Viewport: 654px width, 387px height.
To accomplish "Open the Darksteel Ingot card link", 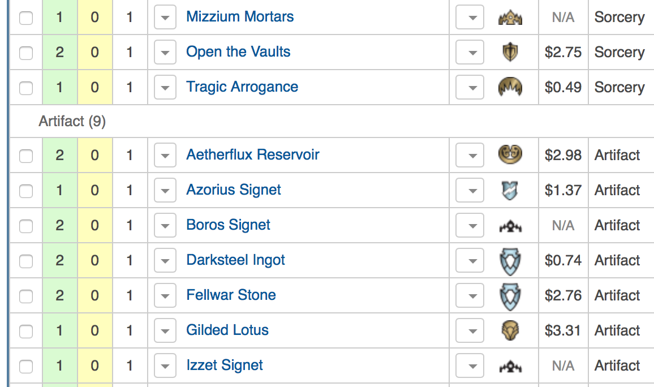I will pos(235,260).
